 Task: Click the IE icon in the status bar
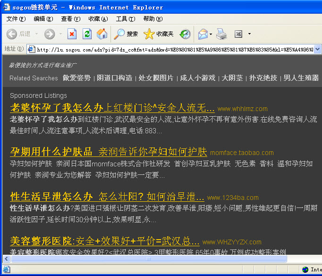coord(6,269)
